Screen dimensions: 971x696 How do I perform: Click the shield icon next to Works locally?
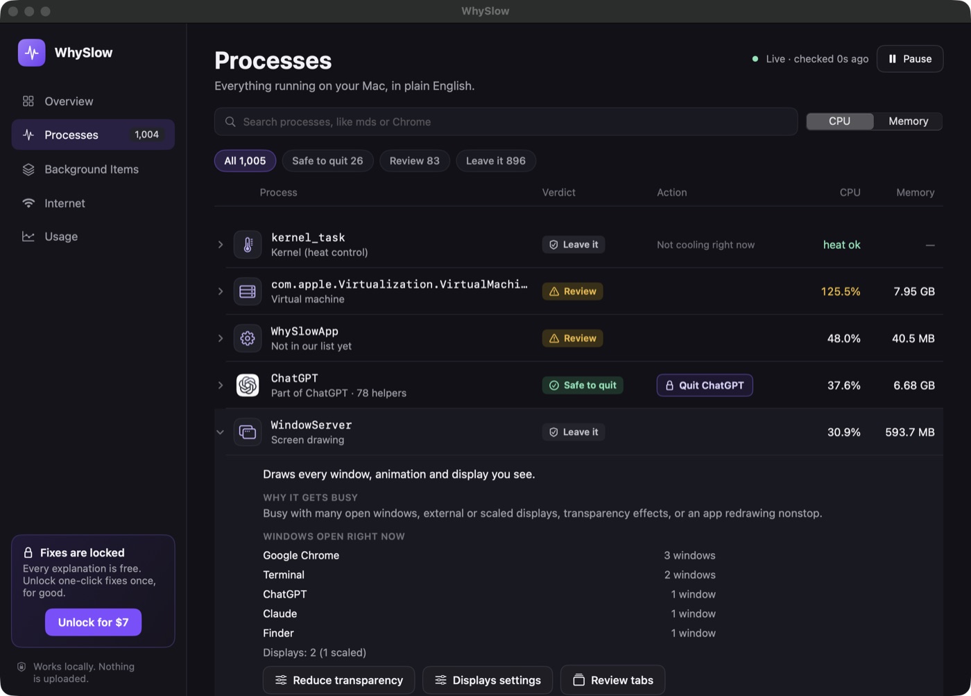(x=22, y=667)
